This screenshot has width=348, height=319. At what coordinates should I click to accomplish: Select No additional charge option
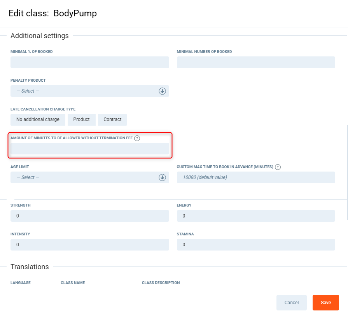(x=38, y=119)
